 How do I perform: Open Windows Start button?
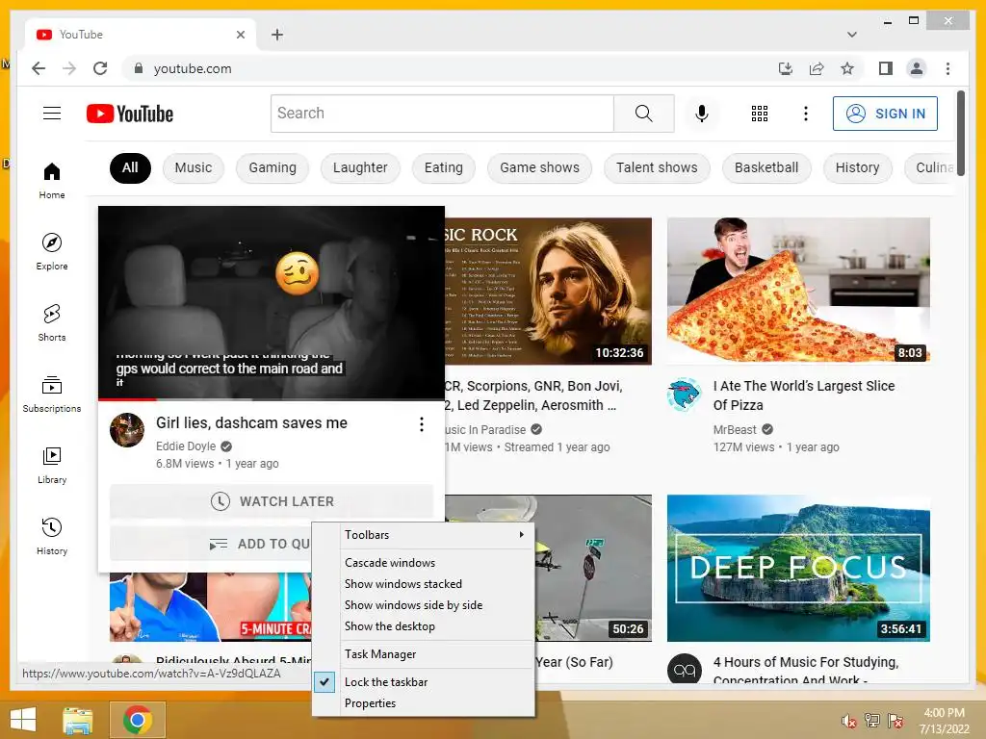pyautogui.click(x=23, y=720)
